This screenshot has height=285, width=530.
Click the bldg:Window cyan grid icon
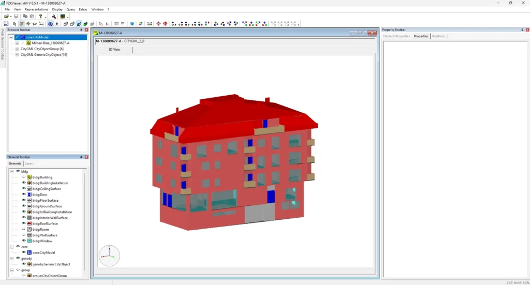pyautogui.click(x=30, y=241)
